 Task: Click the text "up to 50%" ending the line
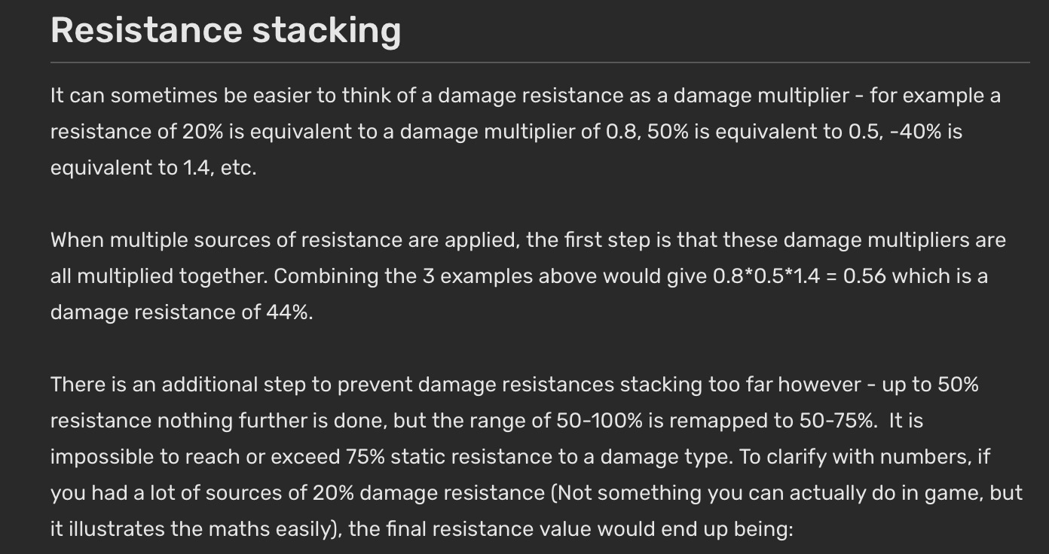[931, 385]
